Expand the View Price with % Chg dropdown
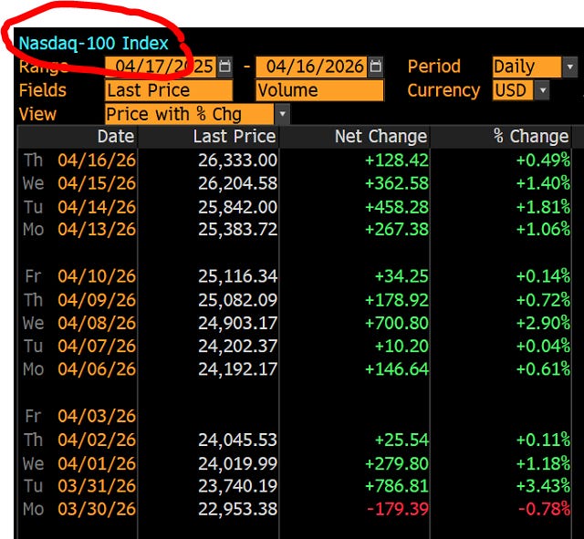Image resolution: width=584 pixels, height=539 pixels. [x=282, y=114]
